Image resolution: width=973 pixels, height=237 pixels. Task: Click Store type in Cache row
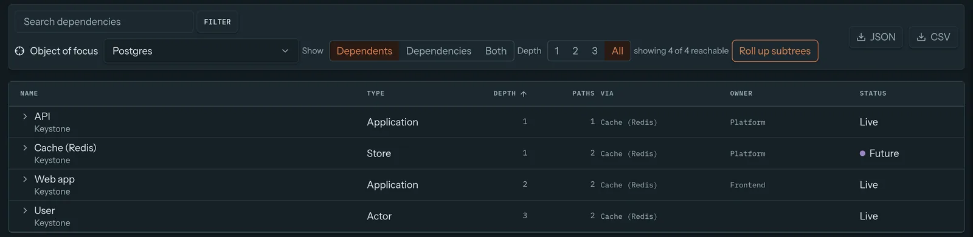379,153
